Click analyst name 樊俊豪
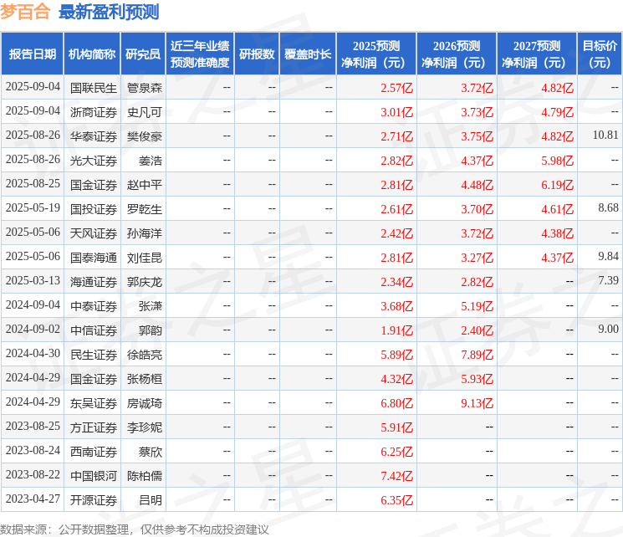 pyautogui.click(x=145, y=136)
